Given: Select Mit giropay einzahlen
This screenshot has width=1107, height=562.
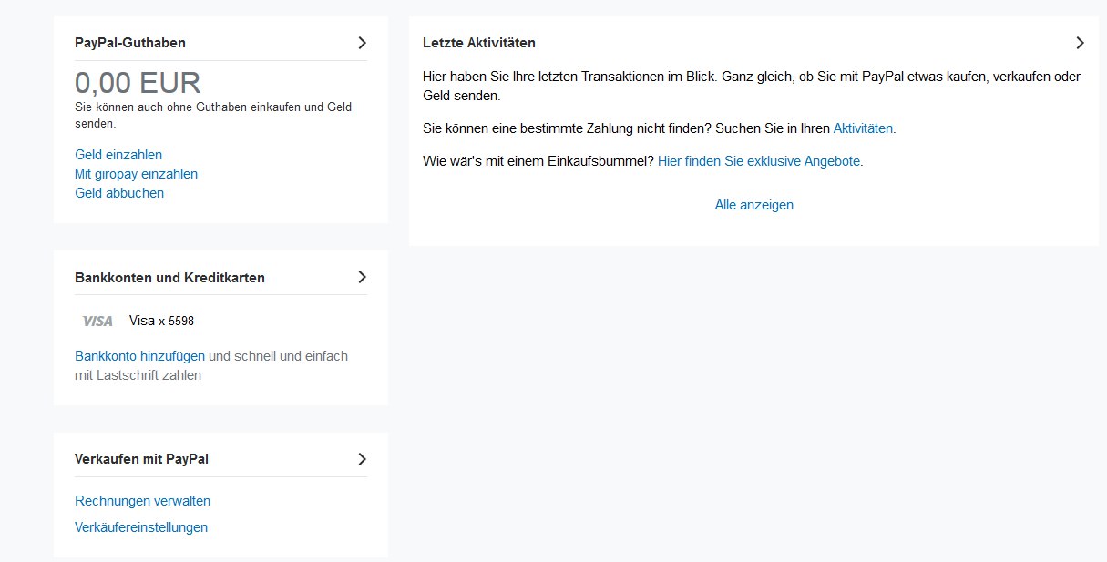Looking at the screenshot, I should (x=136, y=174).
